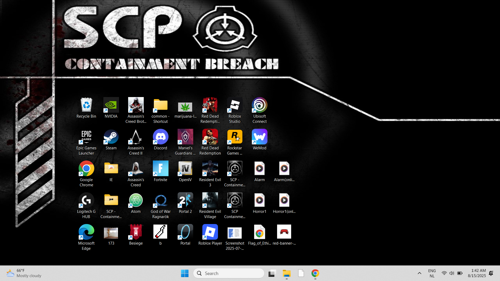Screen dimensions: 500x281
Task: Select the Discord desktop icon
Action: pyautogui.click(x=160, y=140)
